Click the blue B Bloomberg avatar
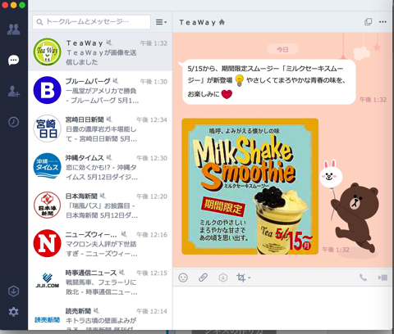Screen dimensions: 394x334 (x=47, y=90)
